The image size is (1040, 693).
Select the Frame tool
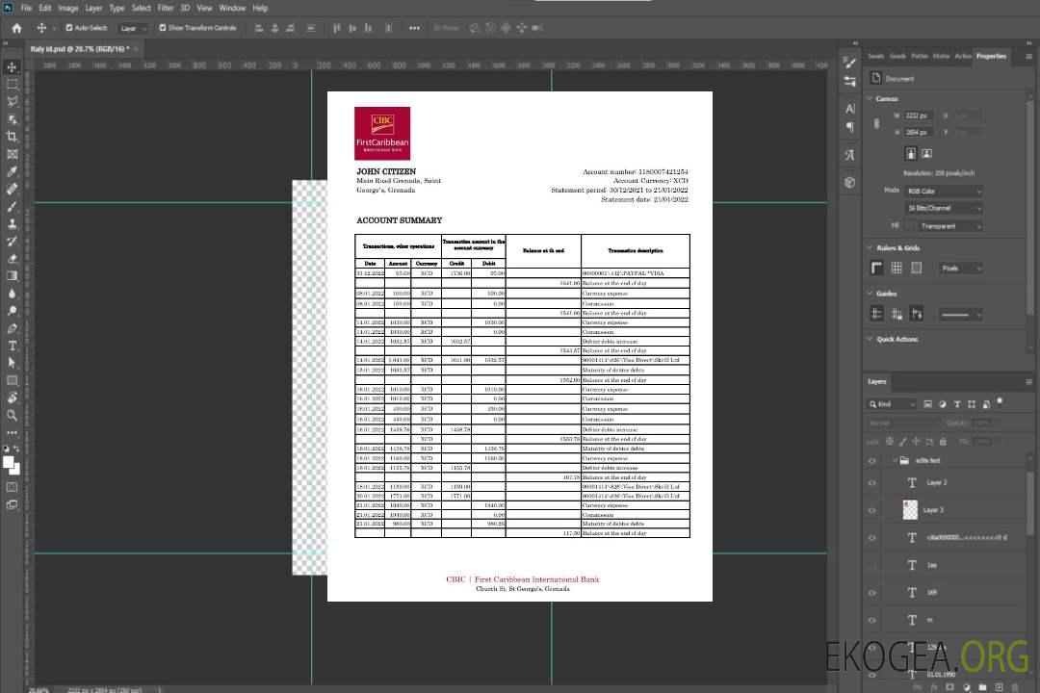point(12,154)
